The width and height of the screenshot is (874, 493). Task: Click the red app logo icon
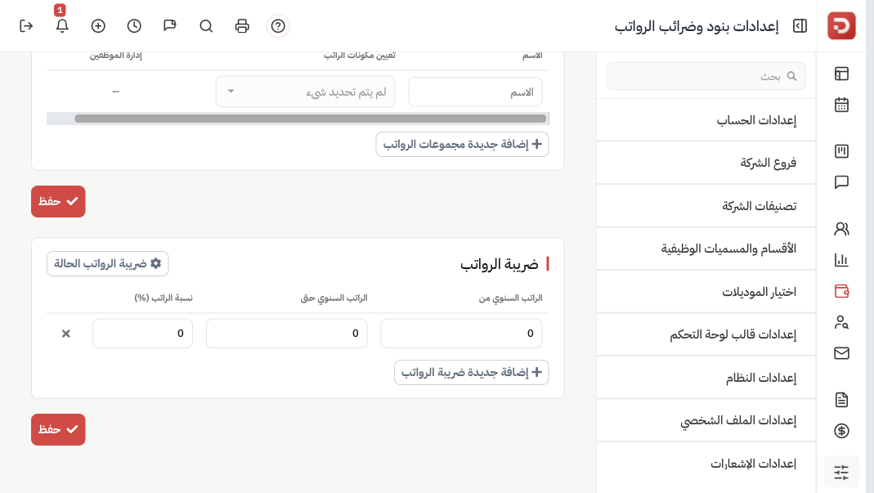coord(841,25)
